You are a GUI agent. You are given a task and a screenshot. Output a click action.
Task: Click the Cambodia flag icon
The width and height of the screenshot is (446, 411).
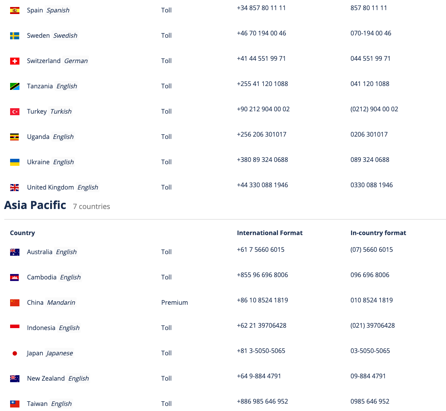[x=14, y=278]
